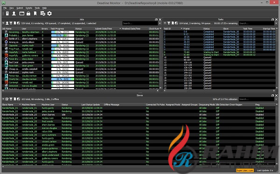This screenshot has height=174, width=280.
Task: Toggle funnel filter icon in Jobs panel
Action: tap(11, 23)
